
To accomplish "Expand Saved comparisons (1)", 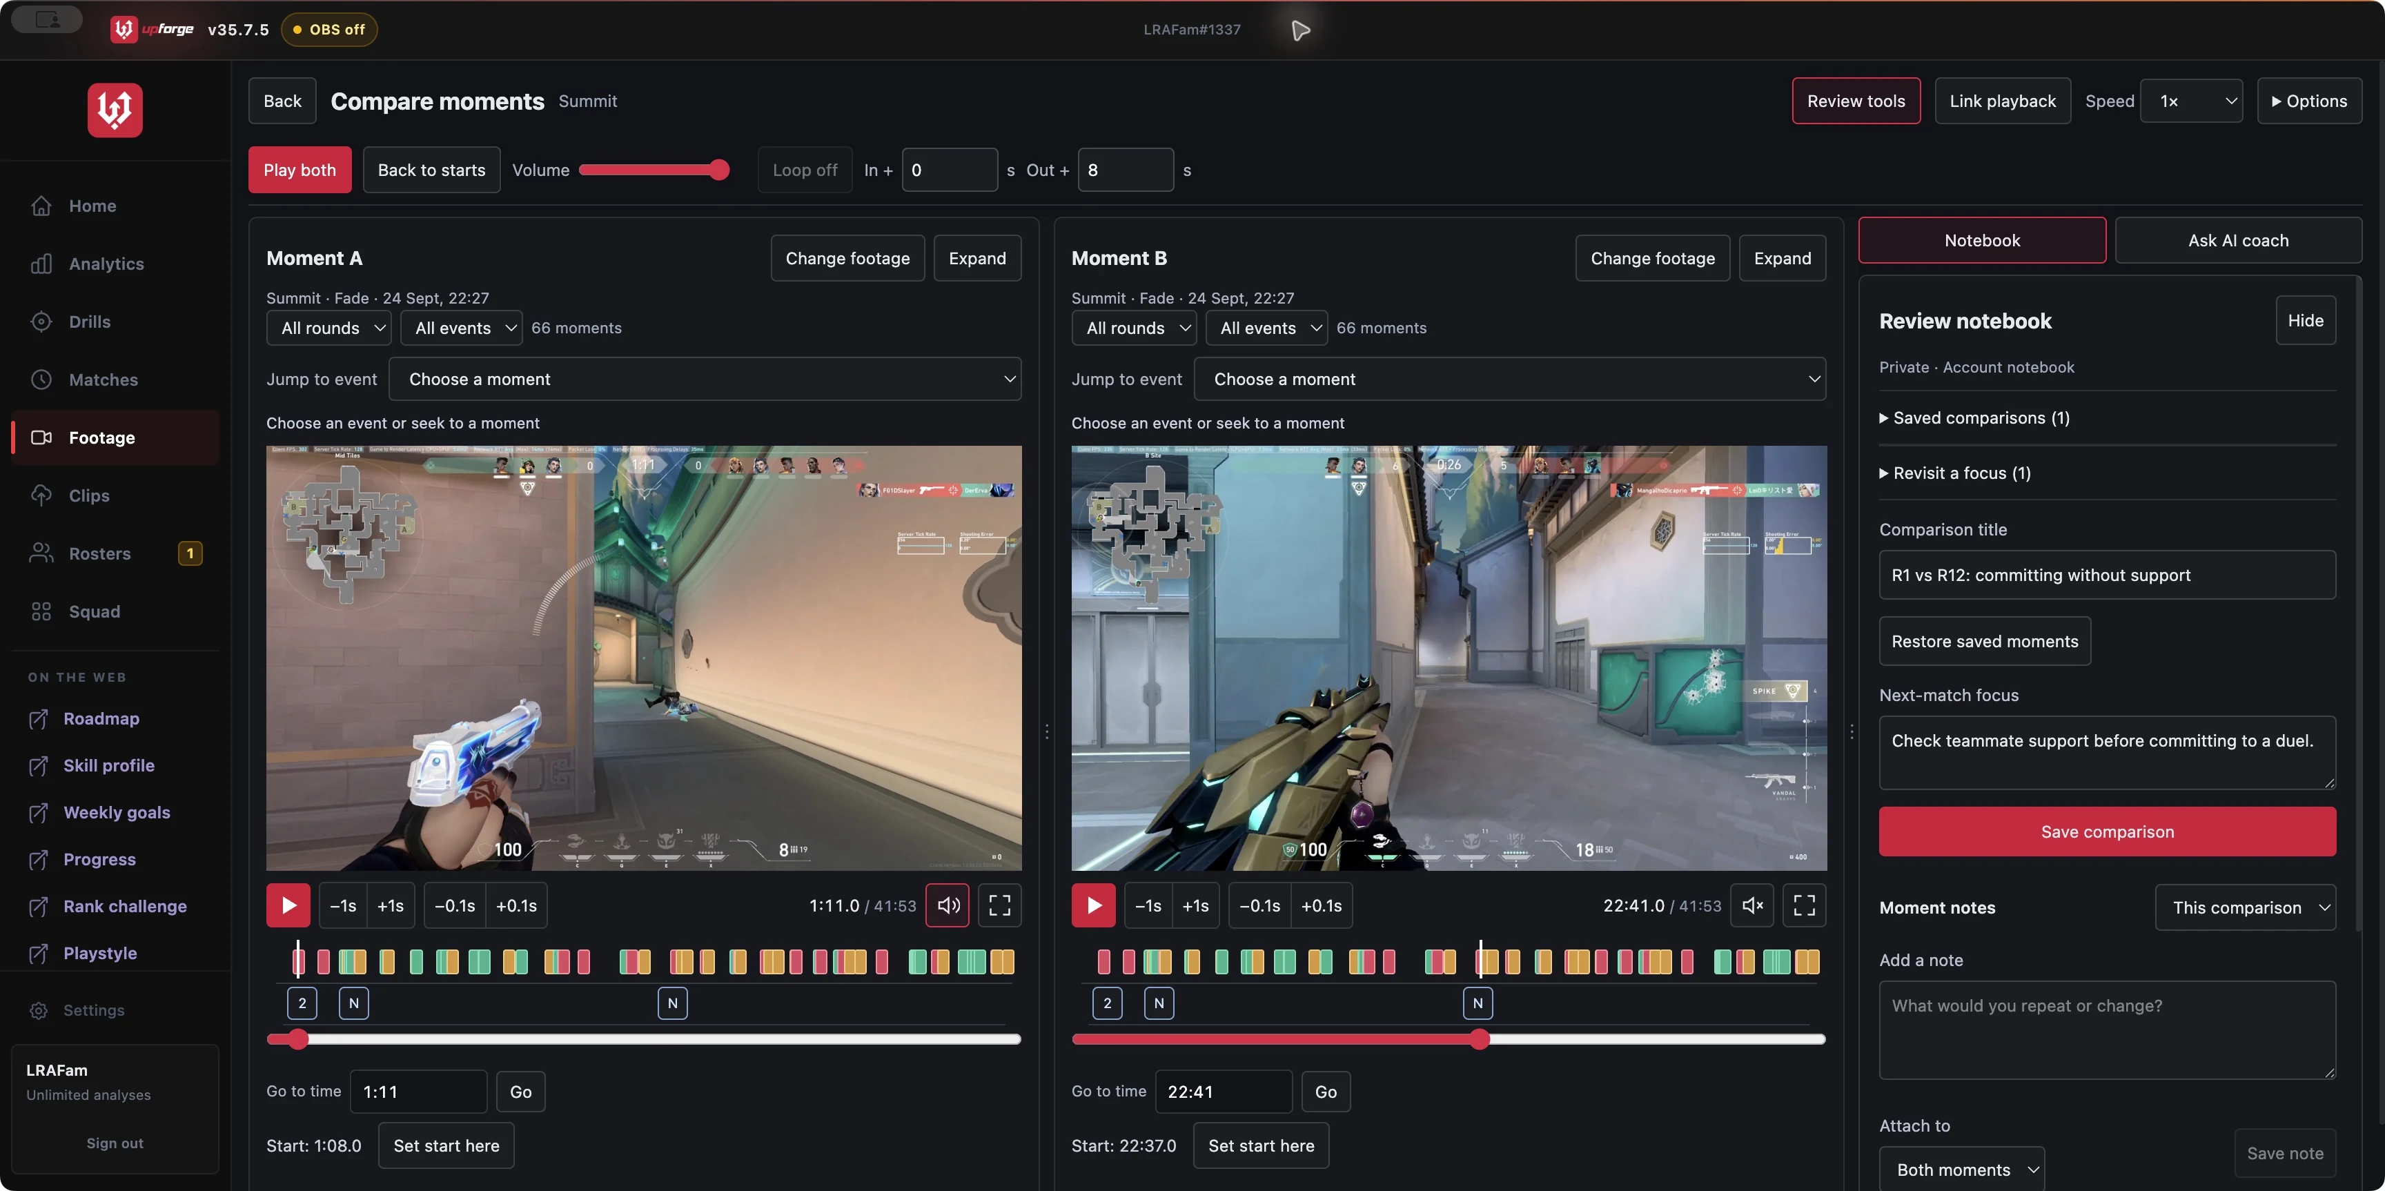I will coord(1974,418).
